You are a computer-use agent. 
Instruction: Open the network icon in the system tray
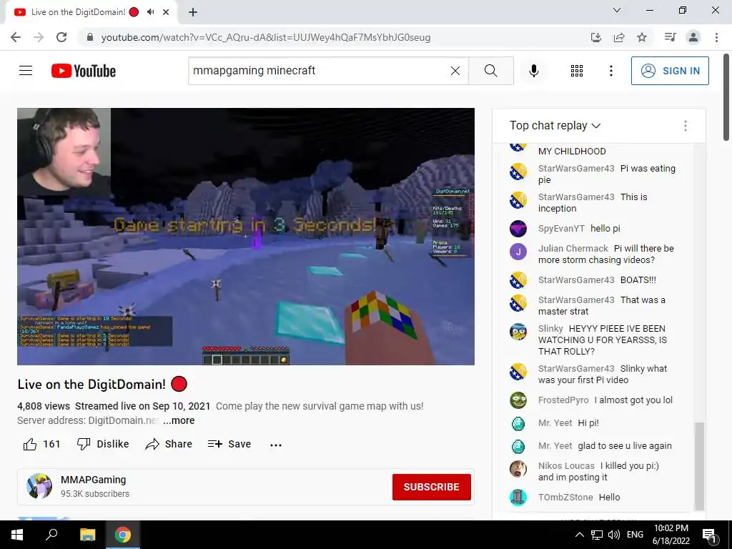tap(597, 535)
